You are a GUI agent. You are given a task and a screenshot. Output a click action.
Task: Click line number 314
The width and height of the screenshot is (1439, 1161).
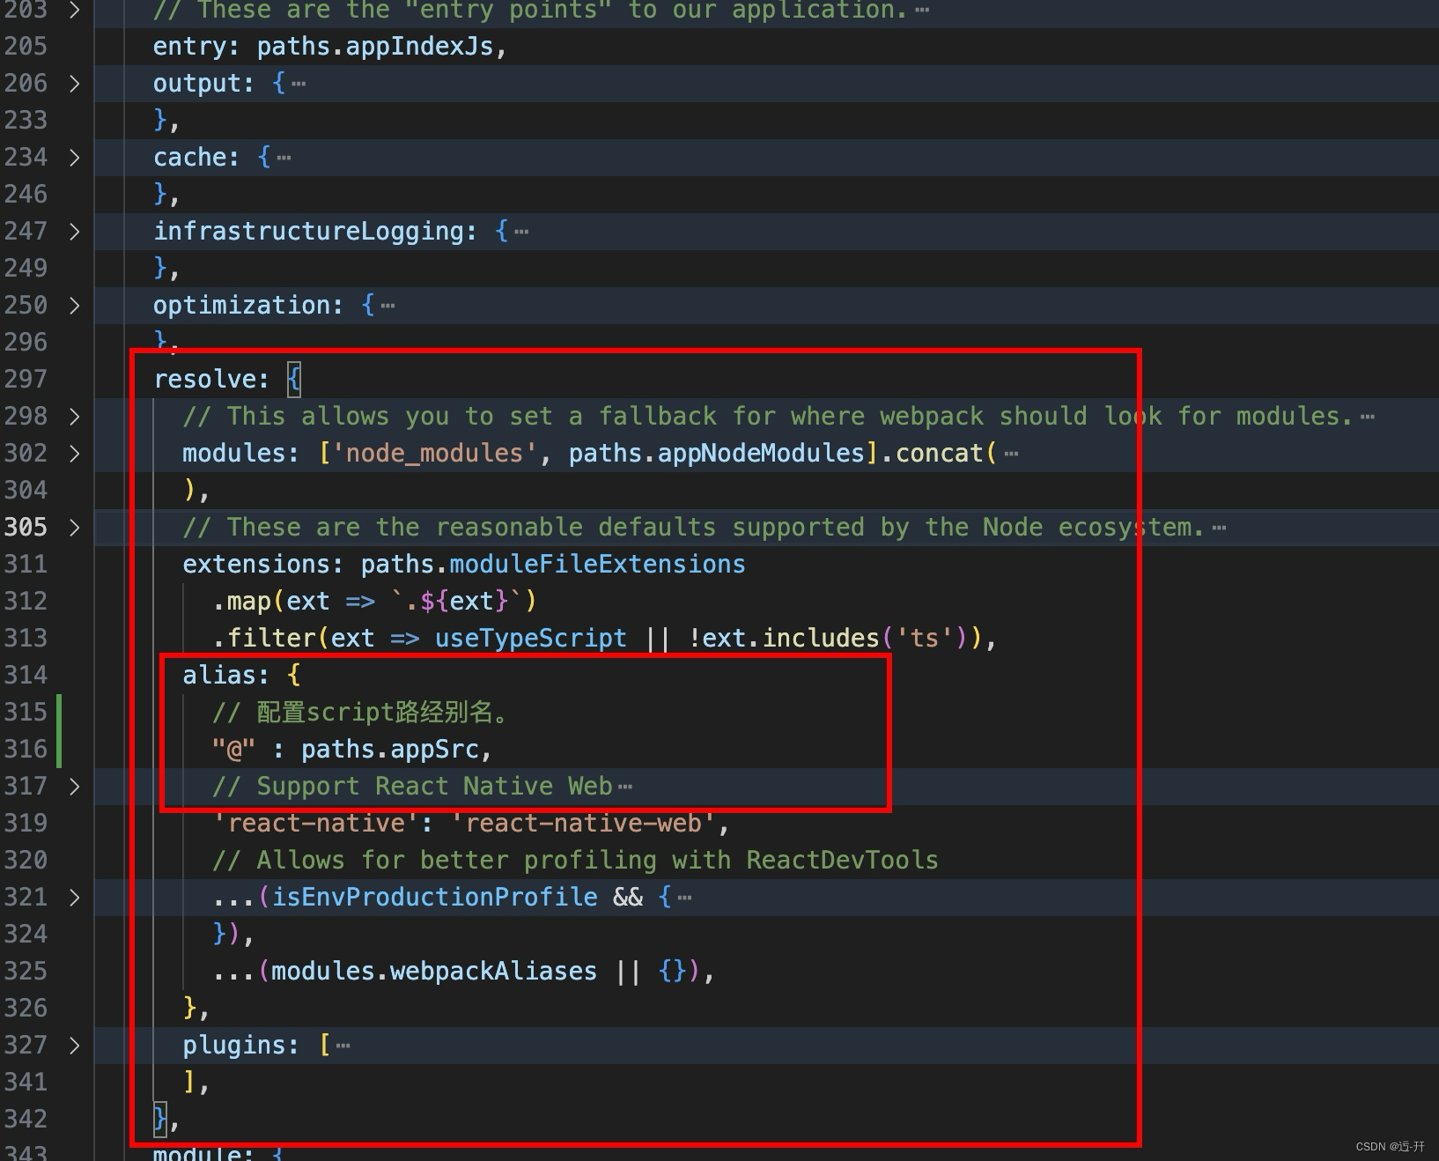pyautogui.click(x=26, y=676)
